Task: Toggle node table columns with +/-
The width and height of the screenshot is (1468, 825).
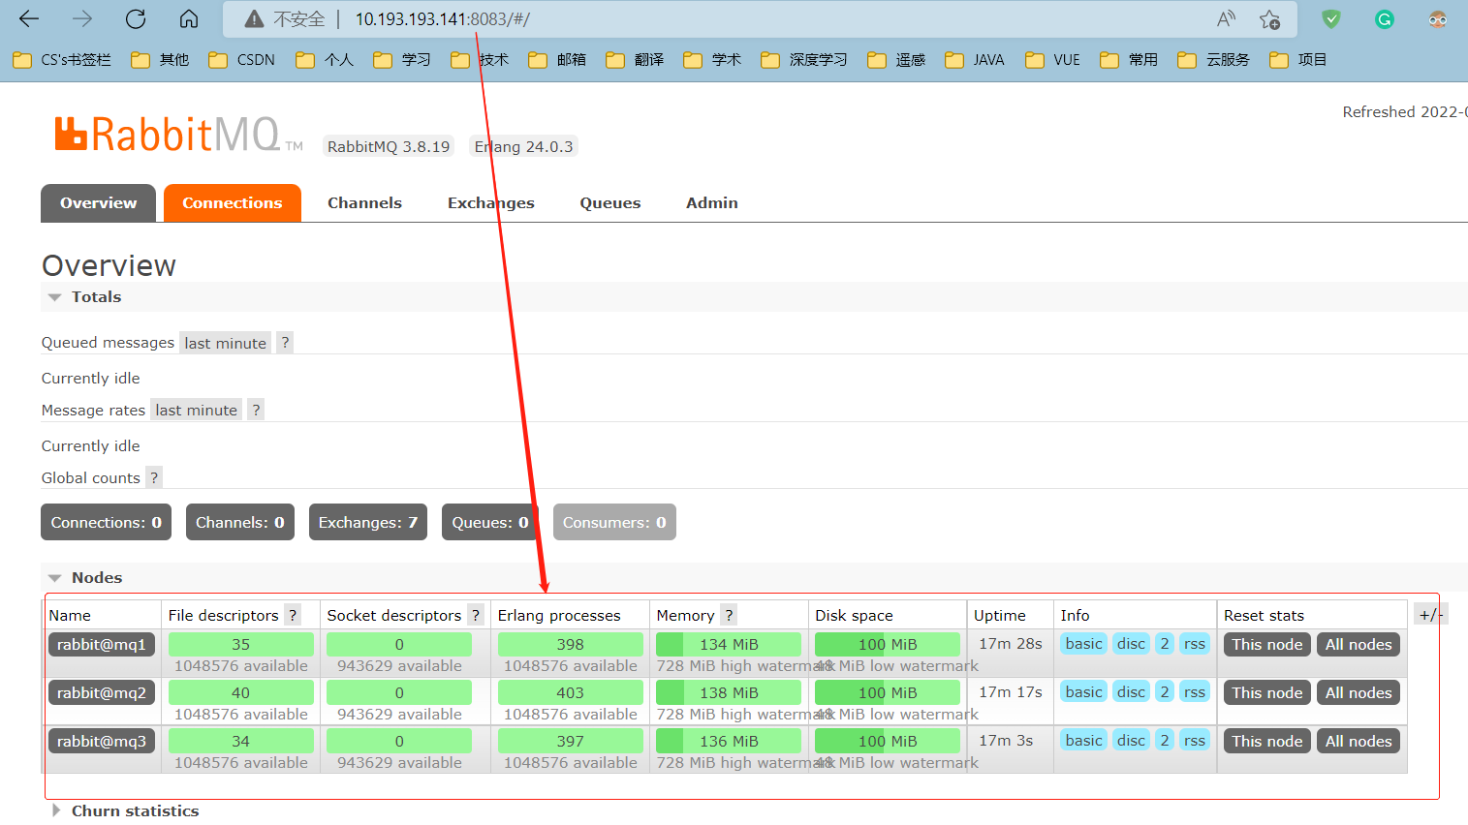Action: click(1431, 614)
